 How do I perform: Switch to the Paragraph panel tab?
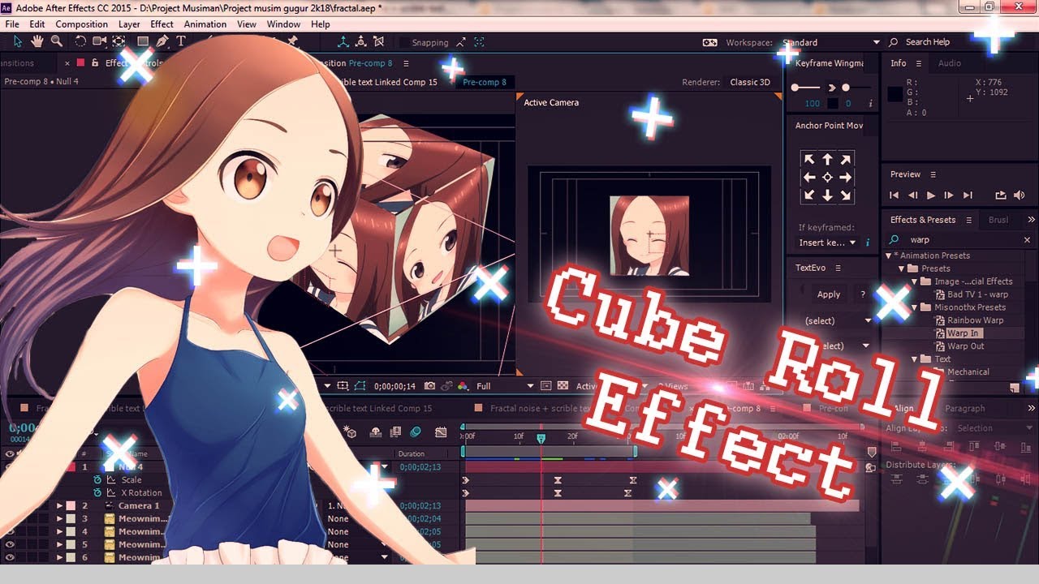pyautogui.click(x=964, y=409)
